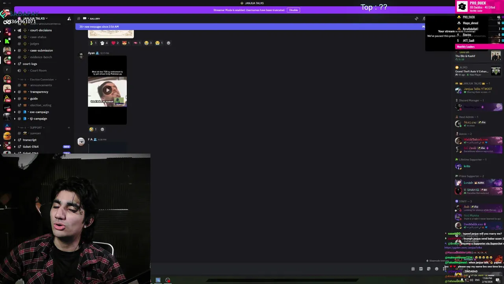Open the server icon showing letter r

pyautogui.click(x=7, y=69)
